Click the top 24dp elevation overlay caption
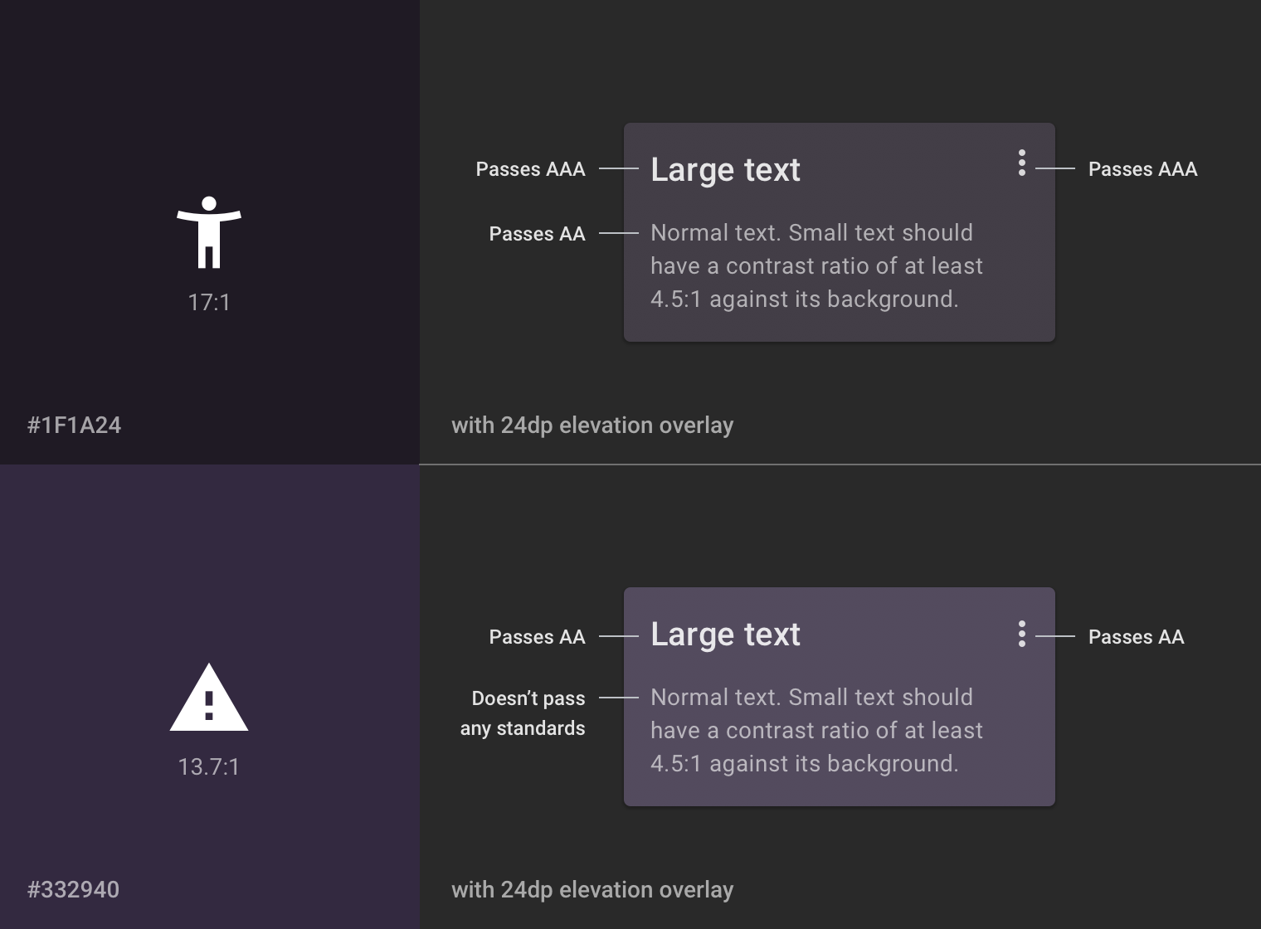This screenshot has width=1261, height=929. pos(592,426)
